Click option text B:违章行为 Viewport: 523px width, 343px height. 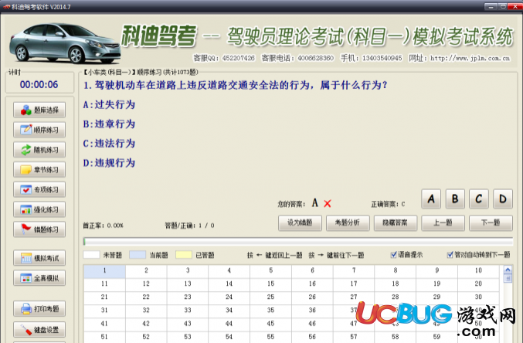pos(109,124)
